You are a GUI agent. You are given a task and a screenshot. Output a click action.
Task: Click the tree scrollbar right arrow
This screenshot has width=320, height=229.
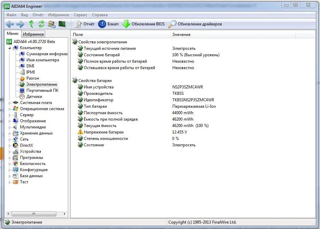click(64, 214)
